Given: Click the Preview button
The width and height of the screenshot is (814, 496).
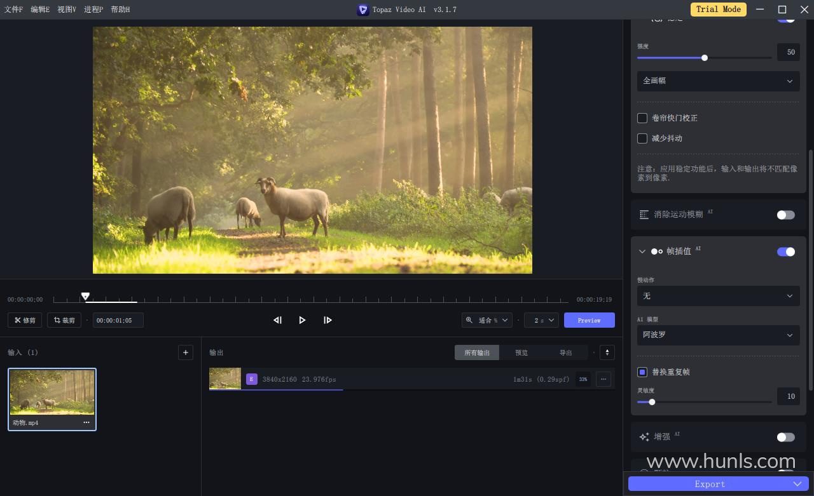Looking at the screenshot, I should point(590,320).
